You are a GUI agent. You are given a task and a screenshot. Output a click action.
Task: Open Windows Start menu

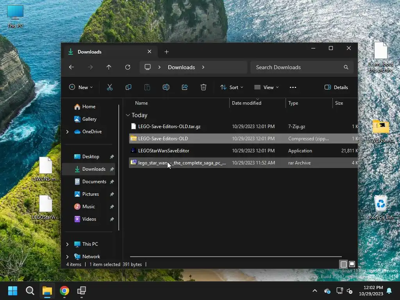tap(12, 291)
